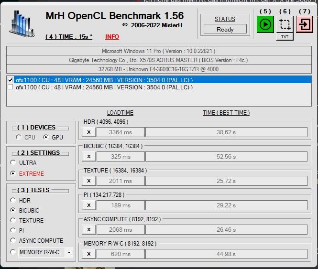Expand the MEMORY R-W-C dropdown arrow
This screenshot has width=318, height=269.
(69, 252)
